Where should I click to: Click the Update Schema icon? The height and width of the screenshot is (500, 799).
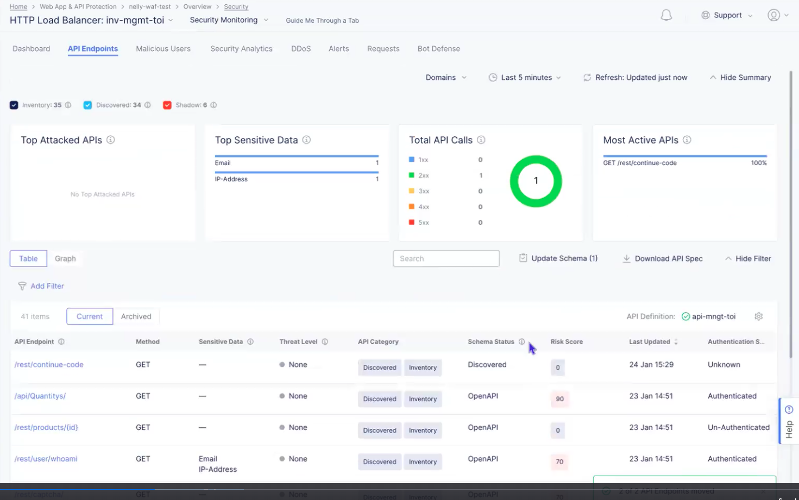(523, 258)
